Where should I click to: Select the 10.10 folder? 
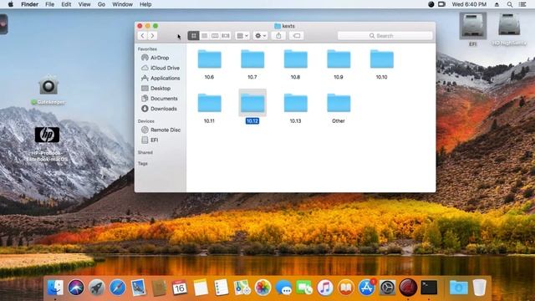(381, 59)
